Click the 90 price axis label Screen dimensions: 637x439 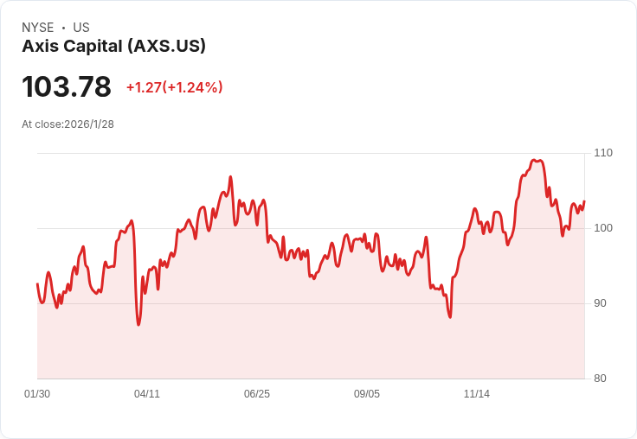click(x=601, y=303)
